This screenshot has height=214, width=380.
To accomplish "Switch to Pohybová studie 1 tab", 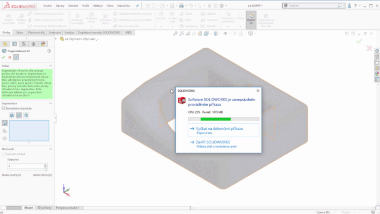I will click(x=67, y=208).
